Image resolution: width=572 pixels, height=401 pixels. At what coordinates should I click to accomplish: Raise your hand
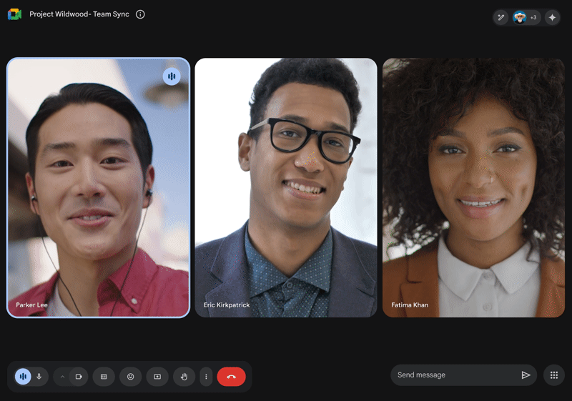click(x=184, y=377)
